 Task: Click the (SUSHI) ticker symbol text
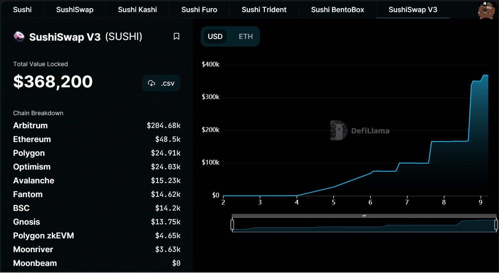point(124,37)
